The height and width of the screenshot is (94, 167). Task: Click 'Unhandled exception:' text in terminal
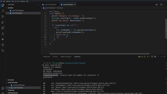[53, 73]
